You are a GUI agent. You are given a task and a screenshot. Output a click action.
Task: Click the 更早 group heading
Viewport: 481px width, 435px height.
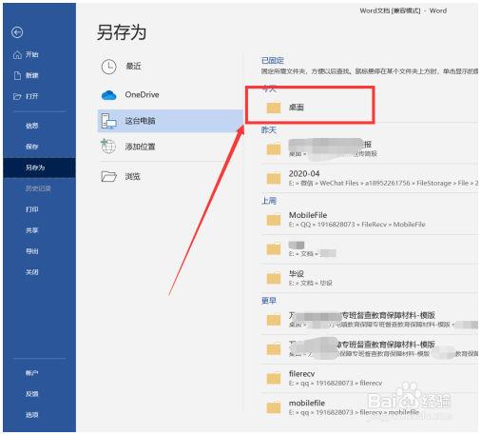269,301
